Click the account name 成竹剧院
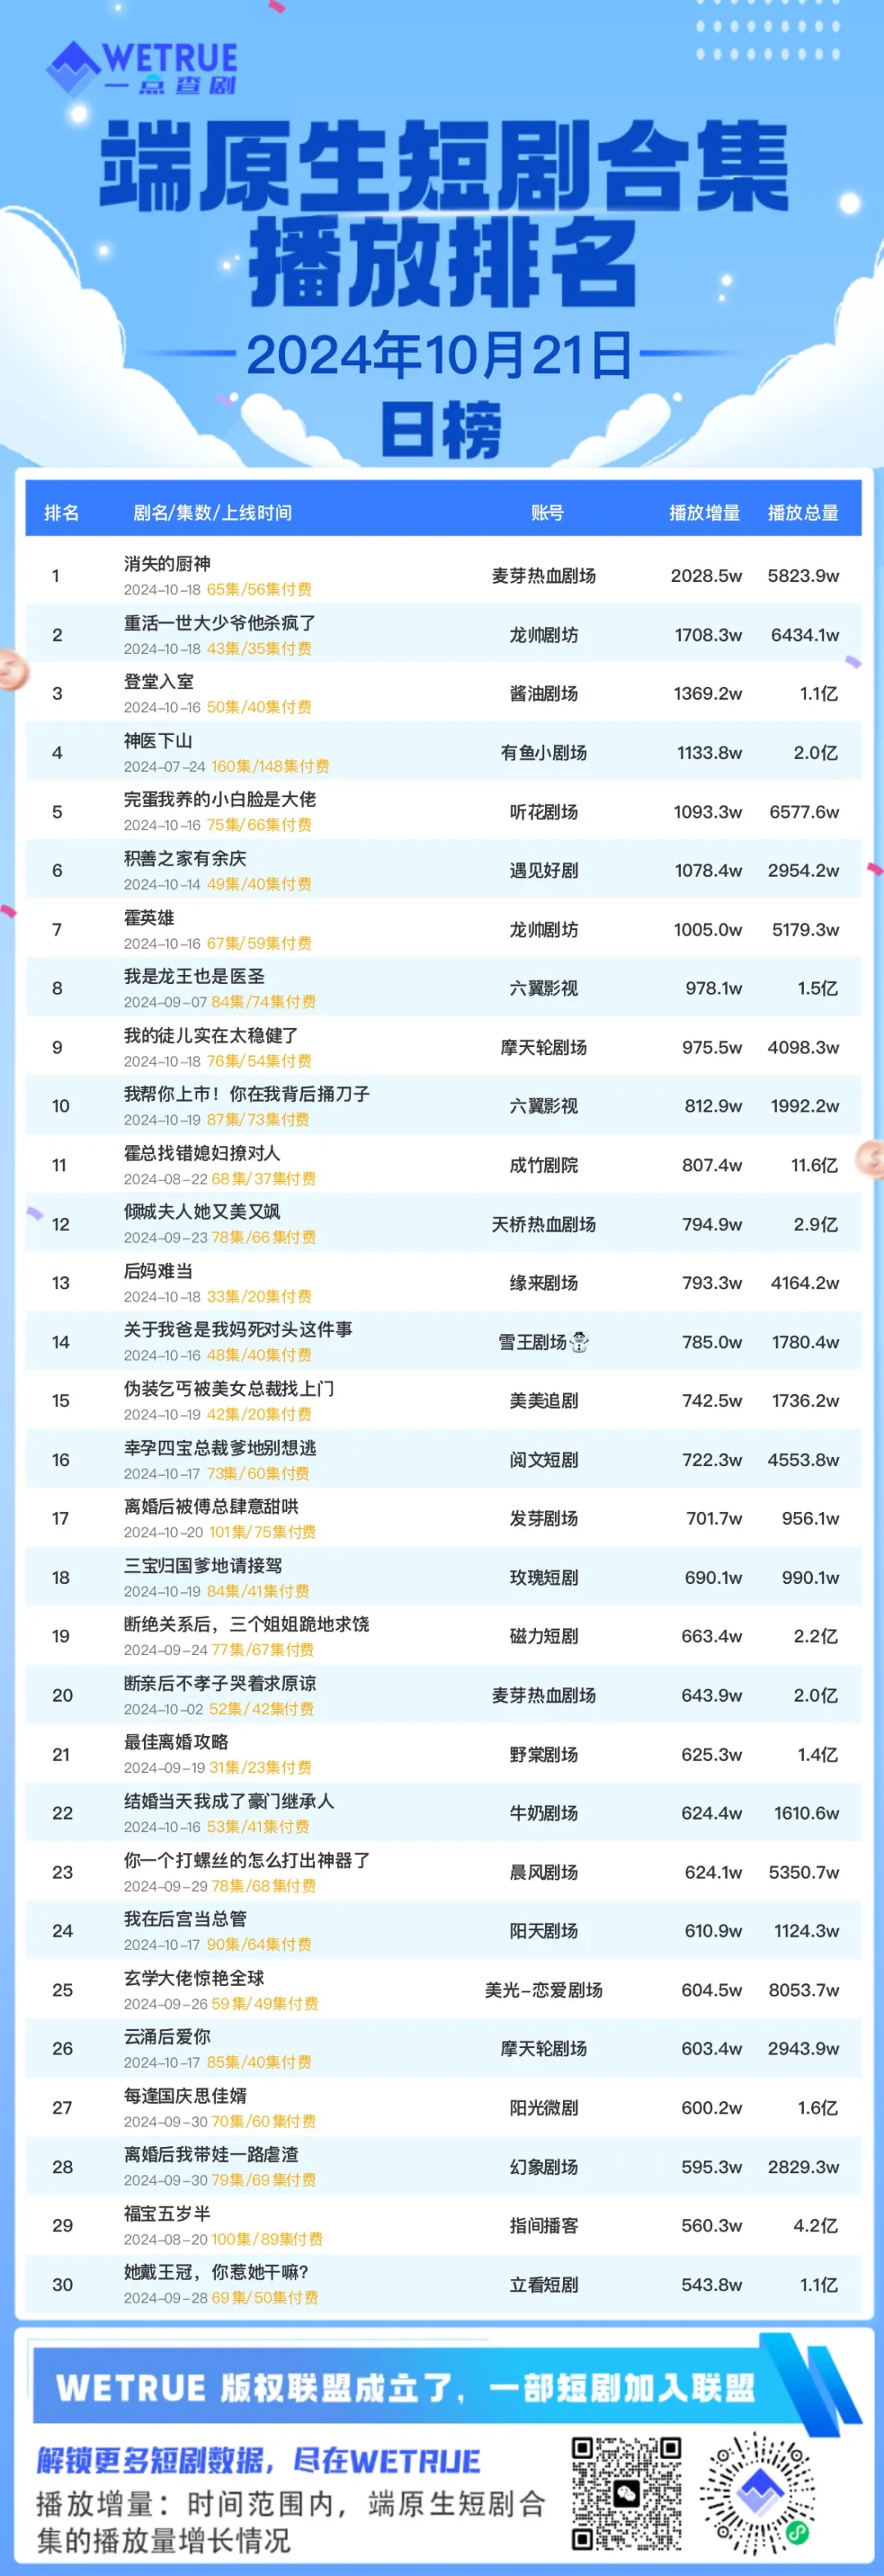884x2576 pixels. (544, 1165)
